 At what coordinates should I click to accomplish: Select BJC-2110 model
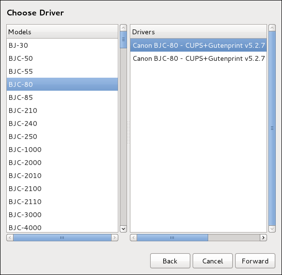[x=62, y=202]
